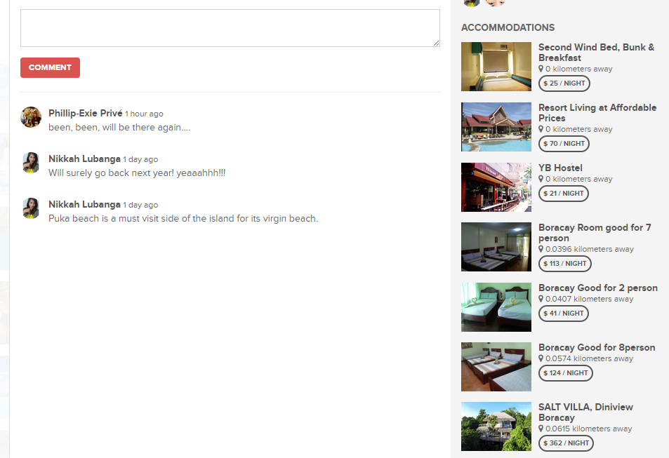669x458 pixels.
Task: Open YB Hostel storefront thumbnail
Action: [496, 187]
